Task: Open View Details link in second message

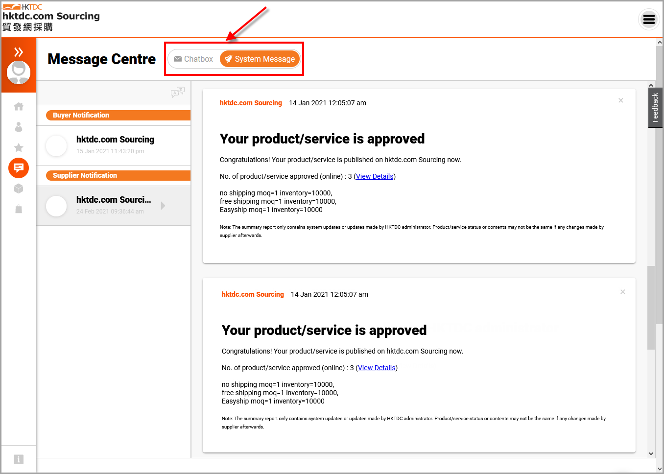Action: coord(377,368)
